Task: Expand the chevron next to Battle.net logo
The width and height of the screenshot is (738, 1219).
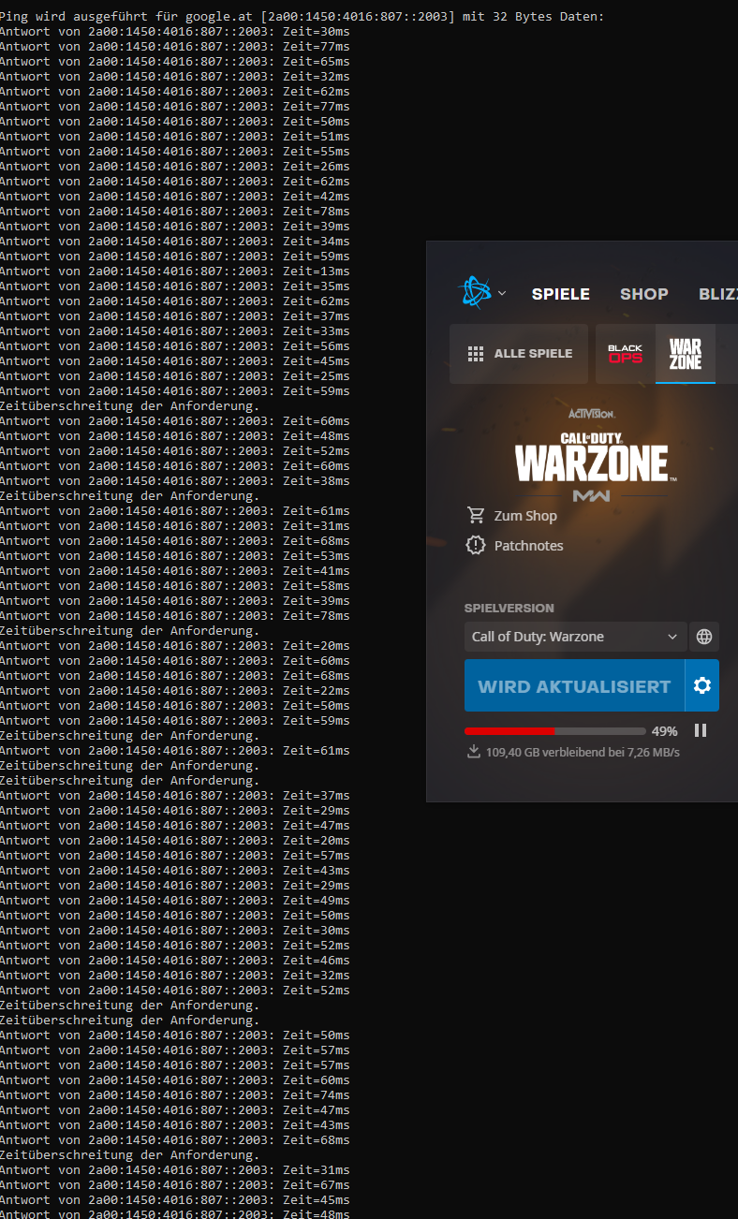Action: pos(502,293)
